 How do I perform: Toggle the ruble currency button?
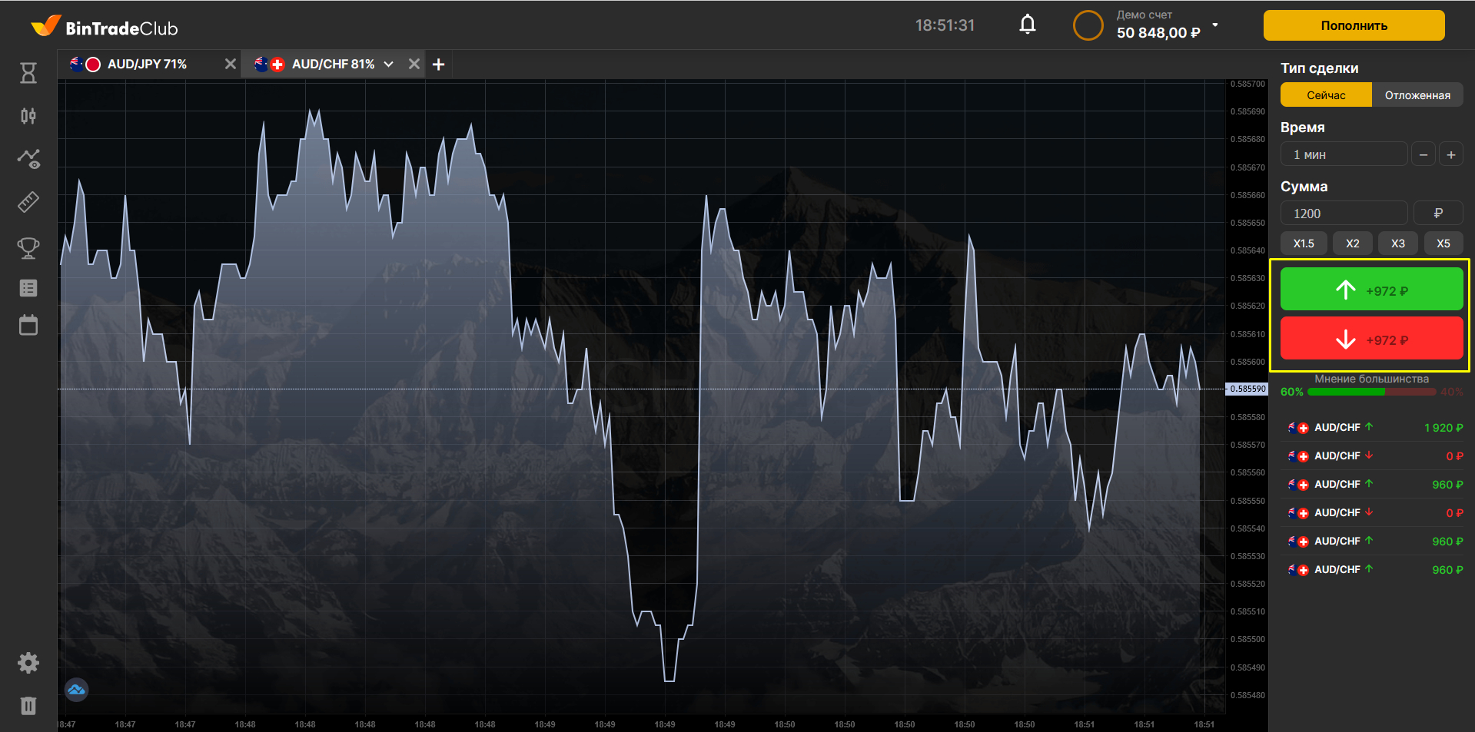[x=1438, y=214]
